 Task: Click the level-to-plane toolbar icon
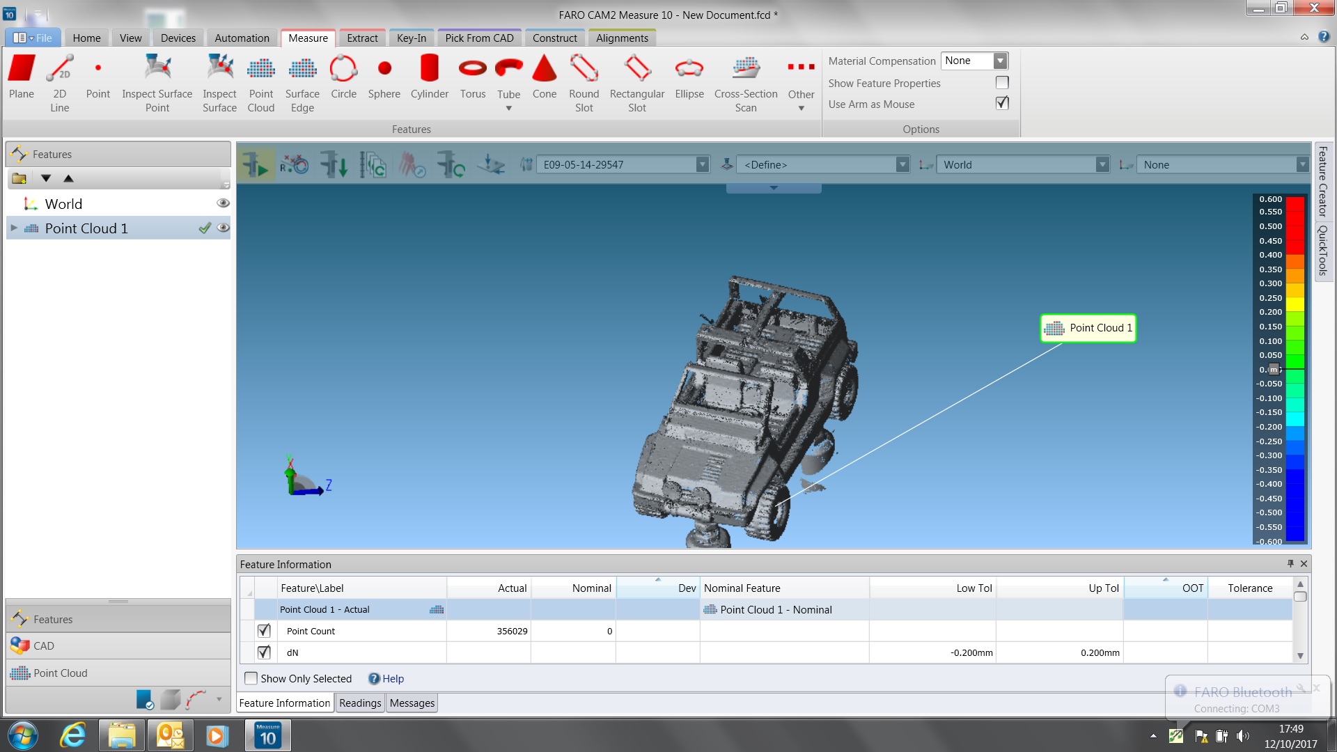coord(491,165)
